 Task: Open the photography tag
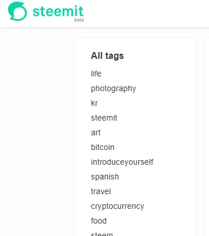pos(113,88)
